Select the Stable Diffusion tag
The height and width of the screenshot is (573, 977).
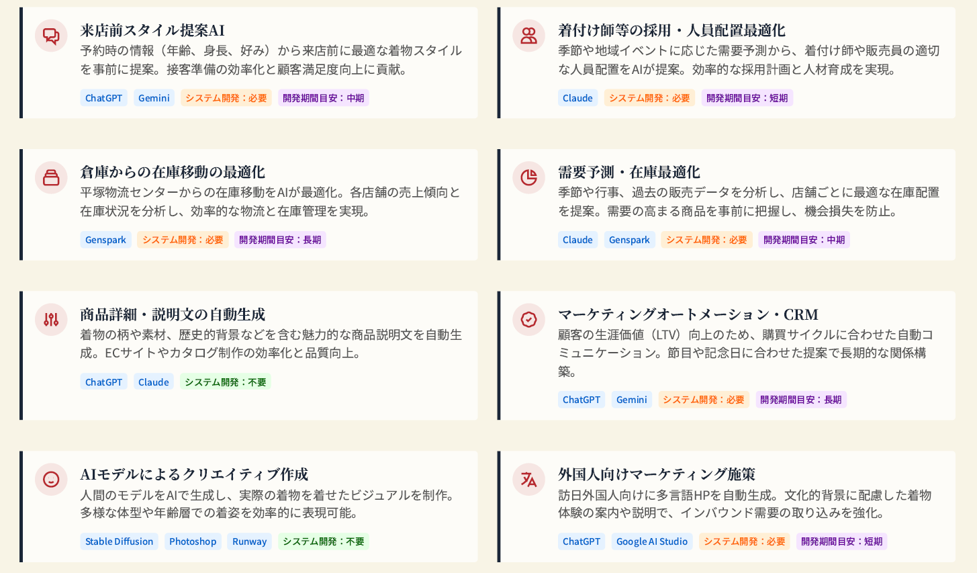click(119, 541)
